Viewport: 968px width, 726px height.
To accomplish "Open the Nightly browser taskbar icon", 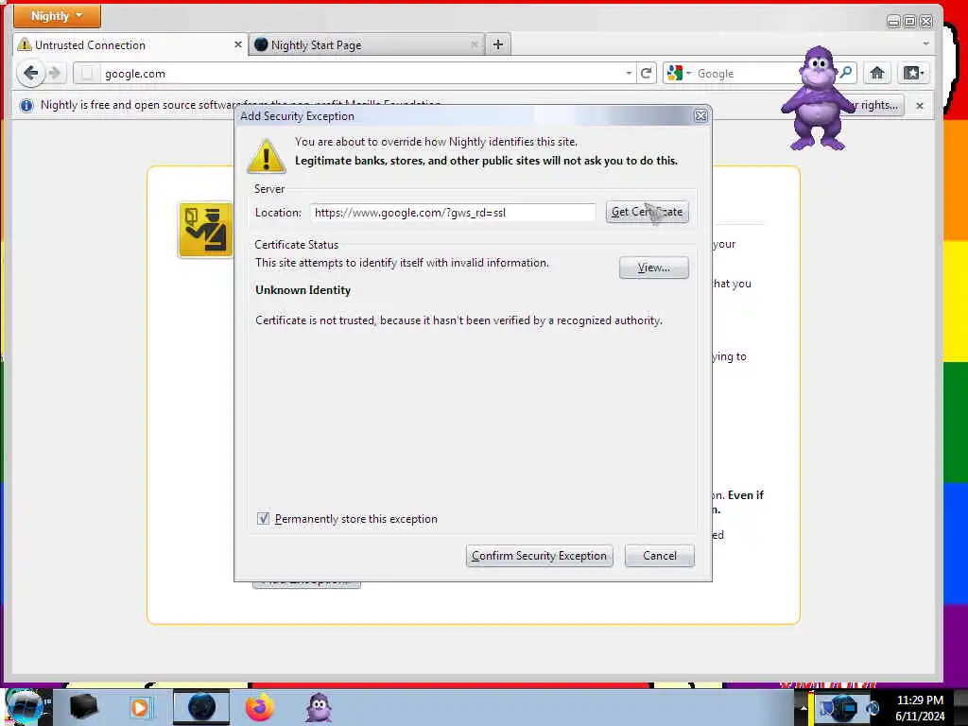I will coord(201,707).
